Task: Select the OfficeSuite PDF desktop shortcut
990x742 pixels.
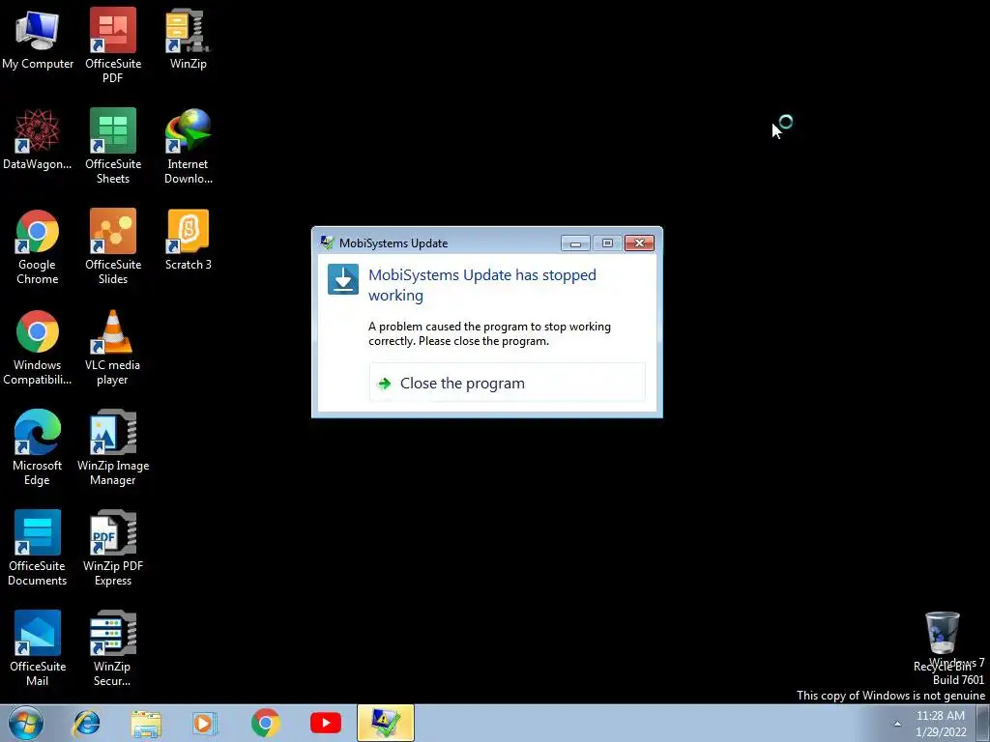Action: pyautogui.click(x=113, y=45)
